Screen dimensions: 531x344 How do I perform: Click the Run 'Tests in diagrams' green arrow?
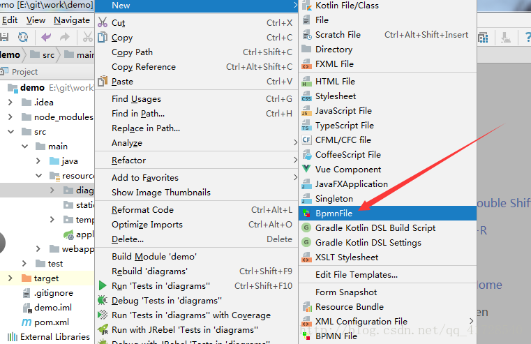[x=103, y=286]
